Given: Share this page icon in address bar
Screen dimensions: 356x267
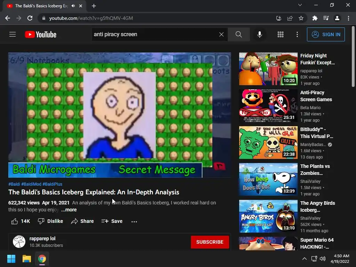Looking at the screenshot, I should pyautogui.click(x=290, y=18).
